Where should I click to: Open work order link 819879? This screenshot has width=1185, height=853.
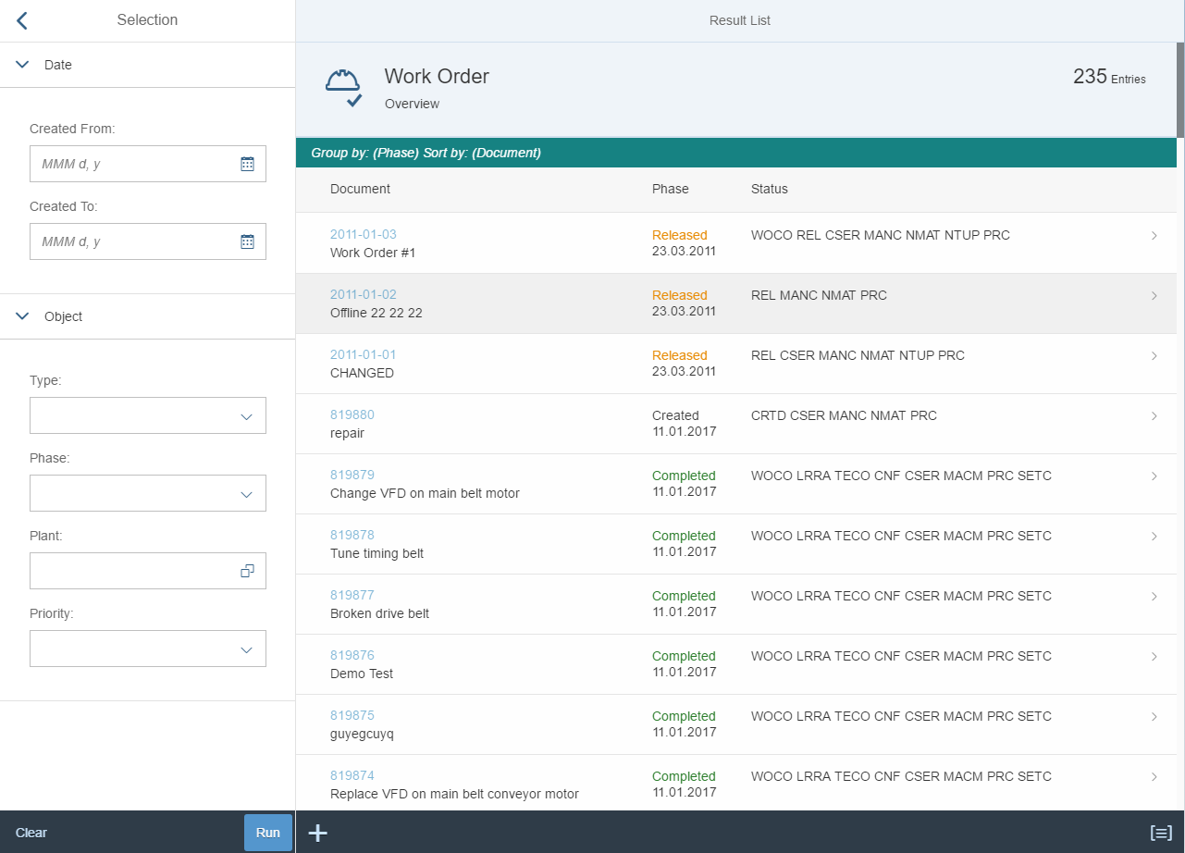[352, 475]
